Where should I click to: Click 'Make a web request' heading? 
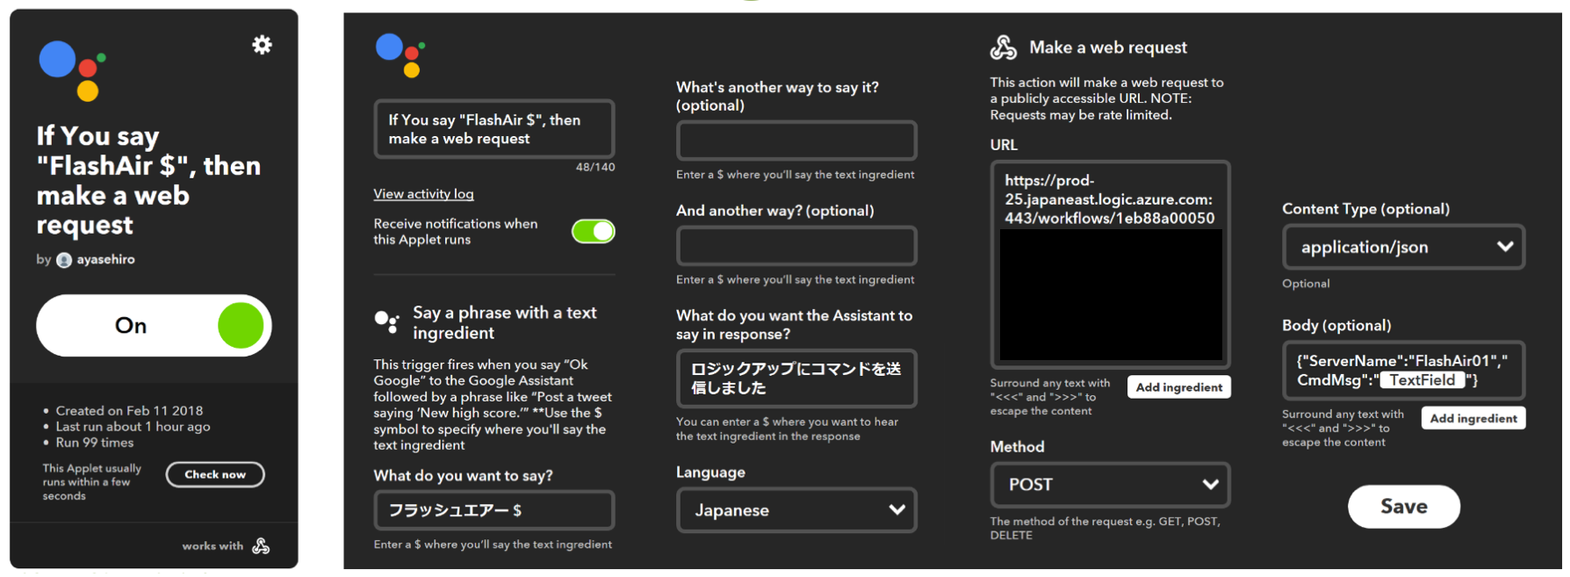1108,47
